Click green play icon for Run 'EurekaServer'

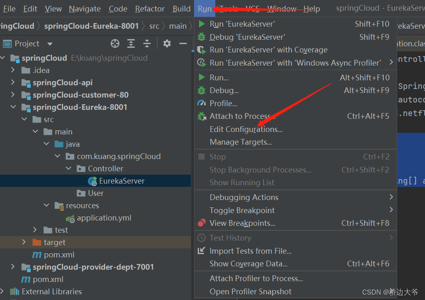point(201,24)
